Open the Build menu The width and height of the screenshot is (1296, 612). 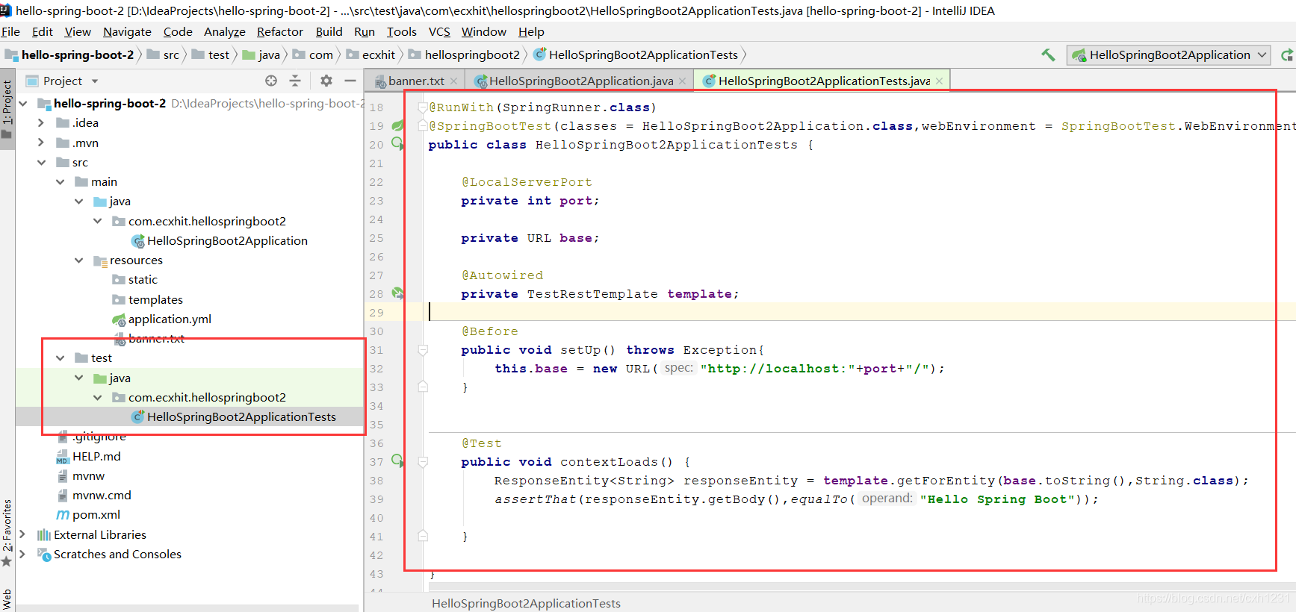coord(329,31)
